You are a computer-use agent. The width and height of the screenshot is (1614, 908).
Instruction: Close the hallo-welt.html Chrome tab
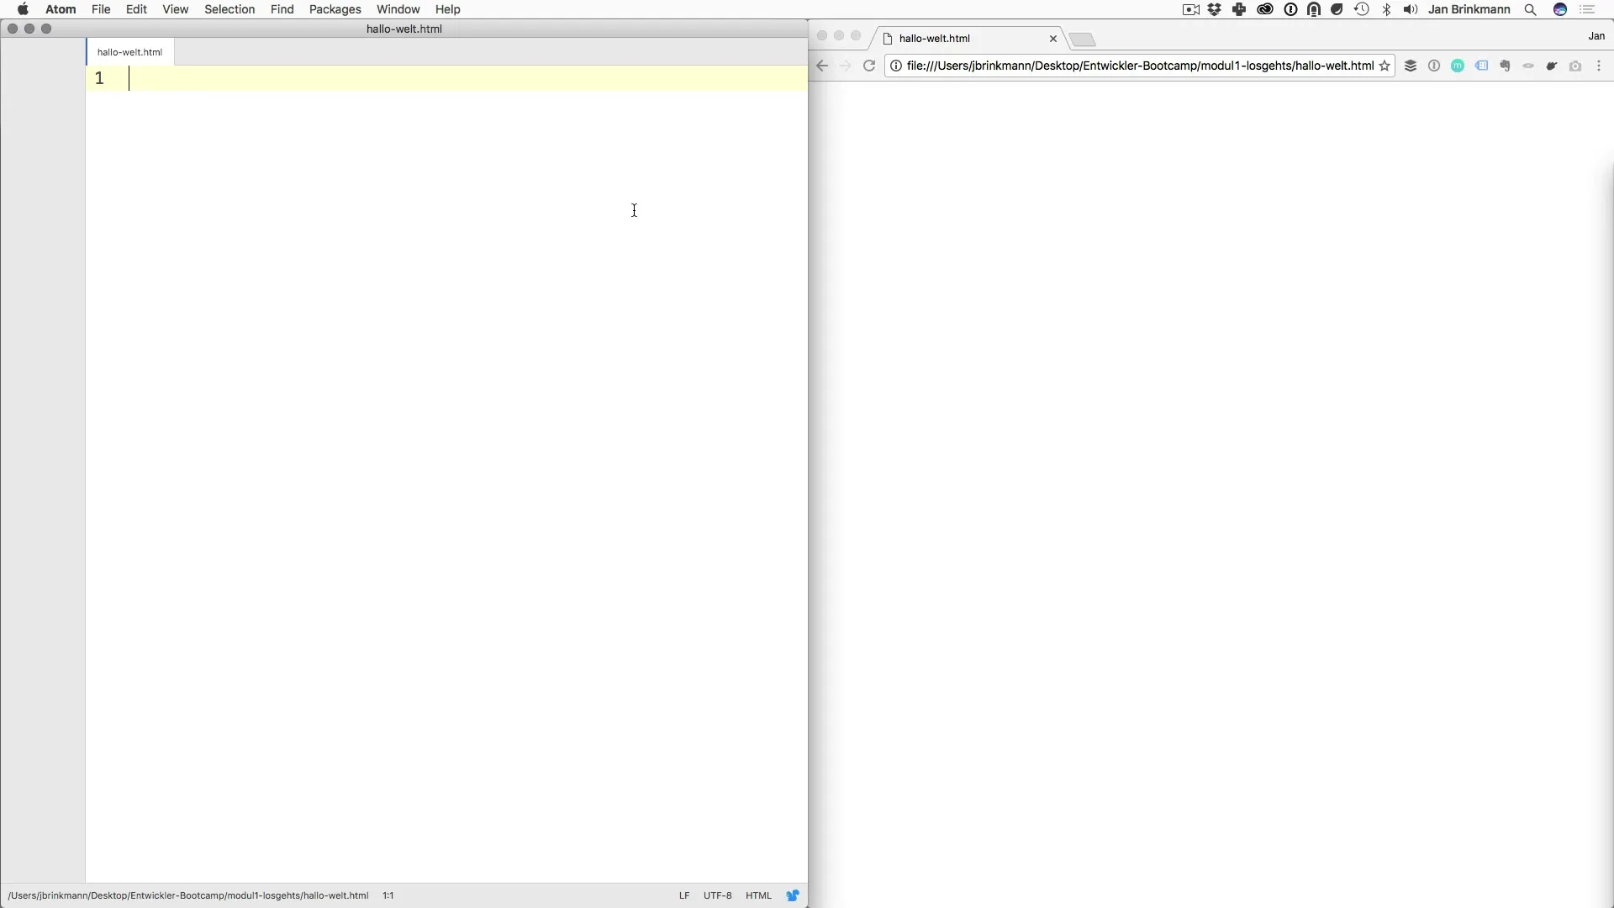click(1053, 39)
